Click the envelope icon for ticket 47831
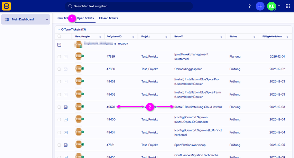294x158 pixels. tap(66, 145)
